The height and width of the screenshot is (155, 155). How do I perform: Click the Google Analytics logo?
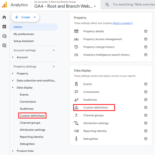click(x=4, y=5)
